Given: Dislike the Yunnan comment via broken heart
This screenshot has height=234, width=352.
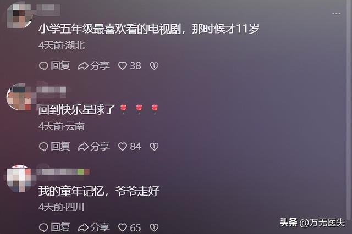Looking at the screenshot, I should tap(154, 147).
